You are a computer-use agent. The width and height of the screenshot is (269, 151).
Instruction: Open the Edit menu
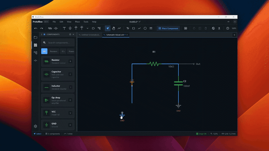tap(62, 22)
